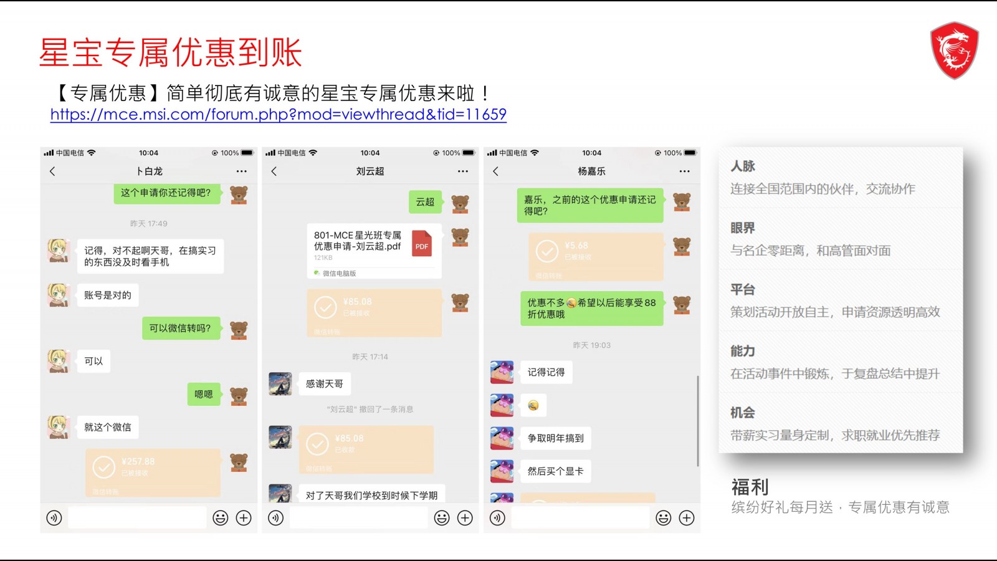
Task: Click the 争取明年搞到 message bubble
Action: click(x=556, y=438)
